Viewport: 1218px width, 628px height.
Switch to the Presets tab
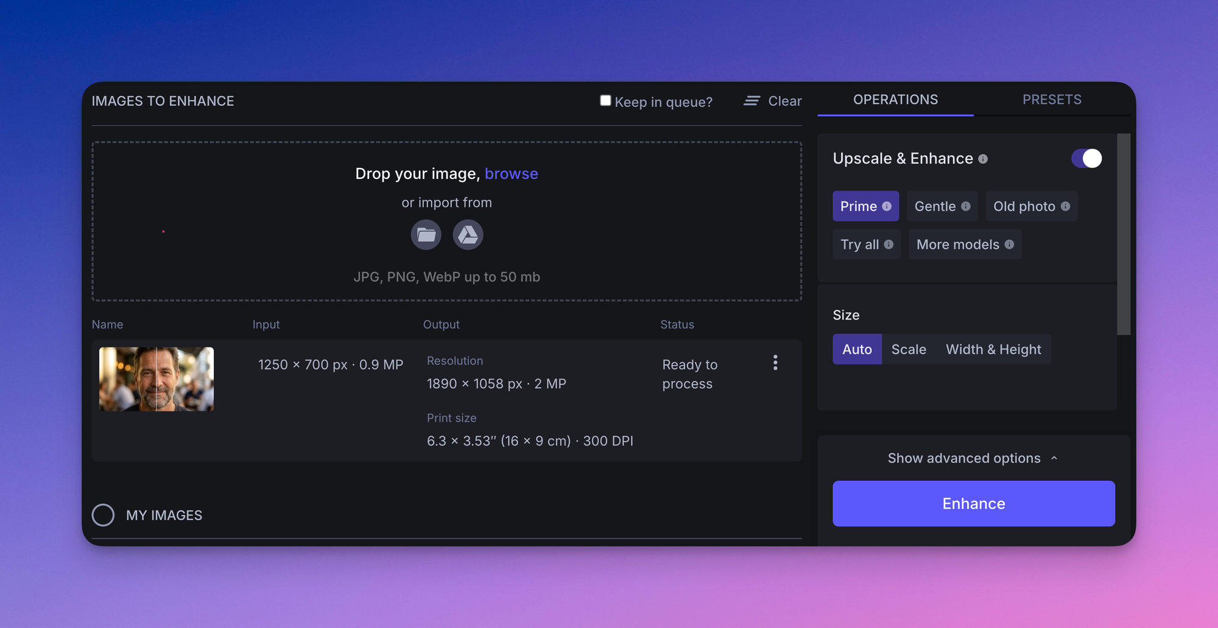[x=1051, y=100]
